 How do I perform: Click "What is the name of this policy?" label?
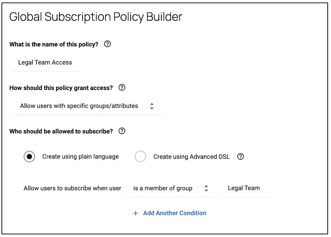tap(54, 44)
